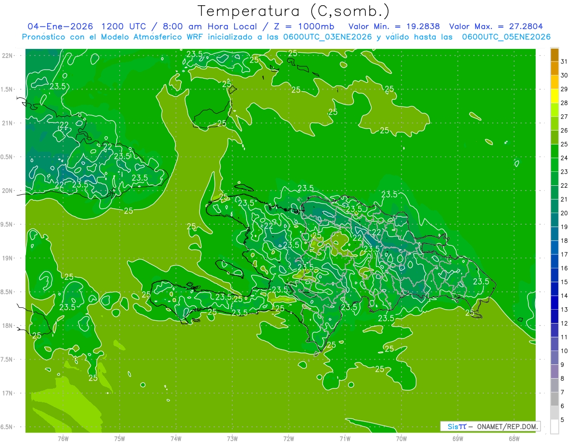Click the '76W' longitude label
Screen dimensions: 577x445
[x=63, y=438]
